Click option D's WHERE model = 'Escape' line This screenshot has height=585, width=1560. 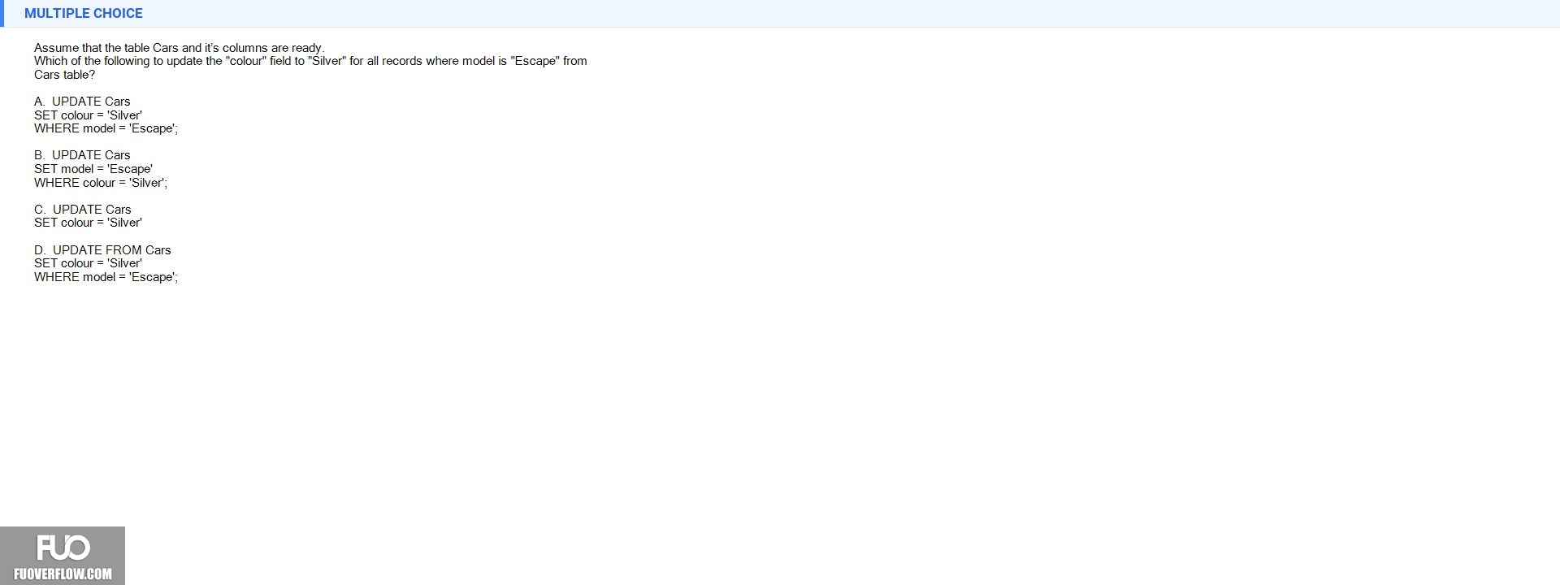[106, 277]
